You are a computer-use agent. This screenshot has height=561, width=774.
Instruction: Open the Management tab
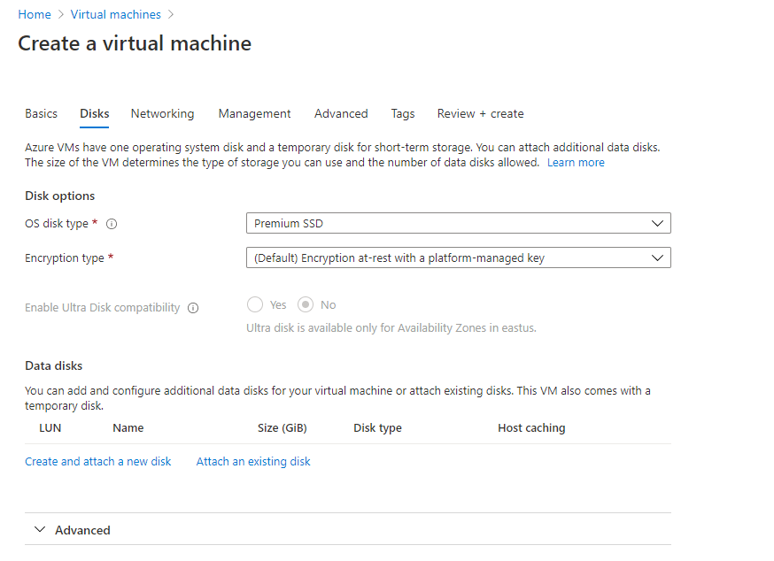coord(254,113)
